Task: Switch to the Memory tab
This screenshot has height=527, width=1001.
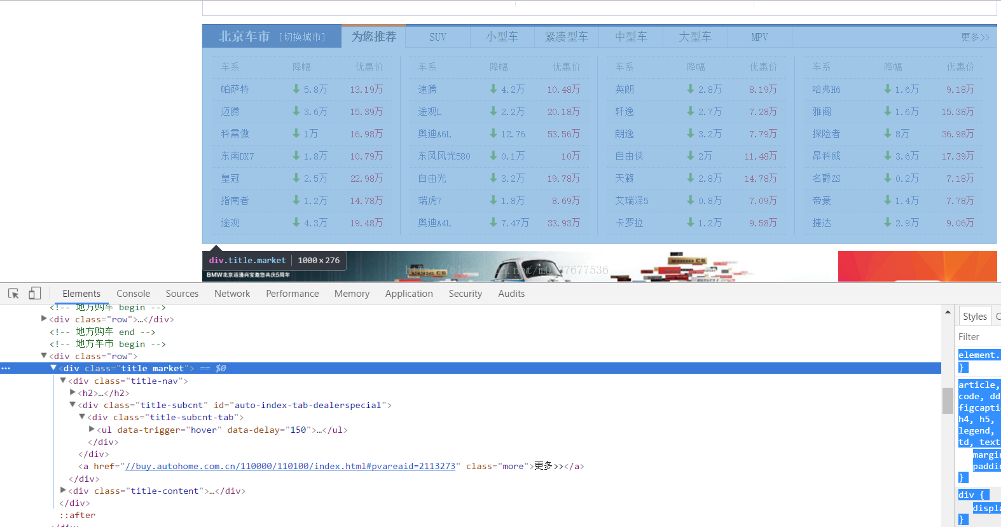Action: 352,293
